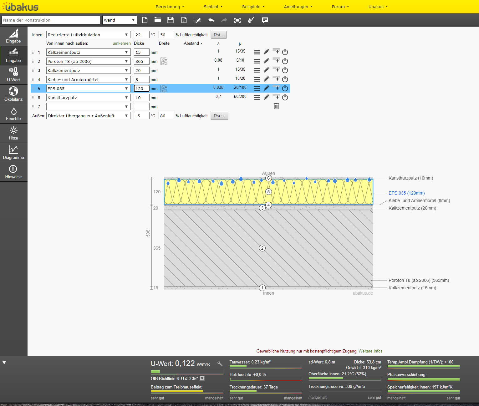Open U-Wert sidebar panel
The height and width of the screenshot is (406, 479).
click(13, 75)
